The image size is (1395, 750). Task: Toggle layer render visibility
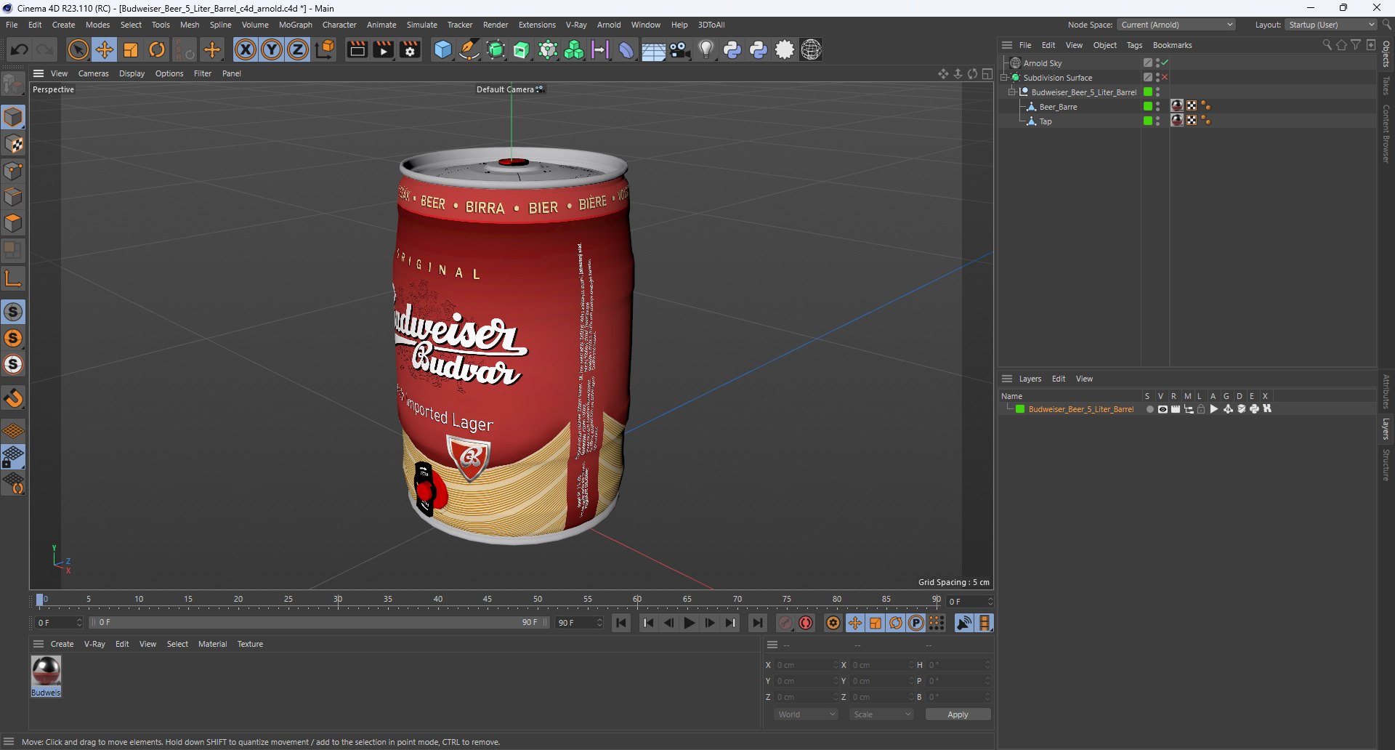click(1176, 409)
